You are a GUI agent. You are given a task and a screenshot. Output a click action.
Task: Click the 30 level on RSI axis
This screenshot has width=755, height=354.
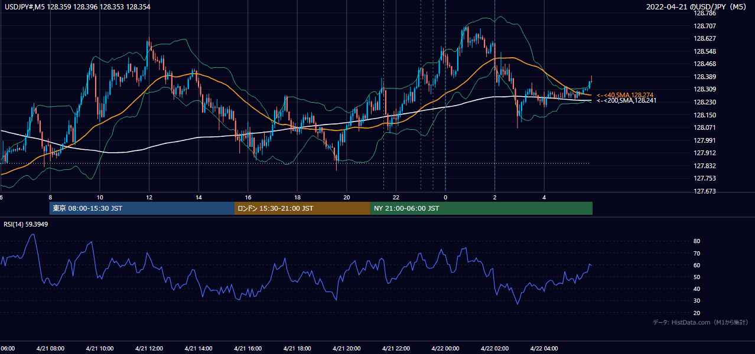coord(697,300)
